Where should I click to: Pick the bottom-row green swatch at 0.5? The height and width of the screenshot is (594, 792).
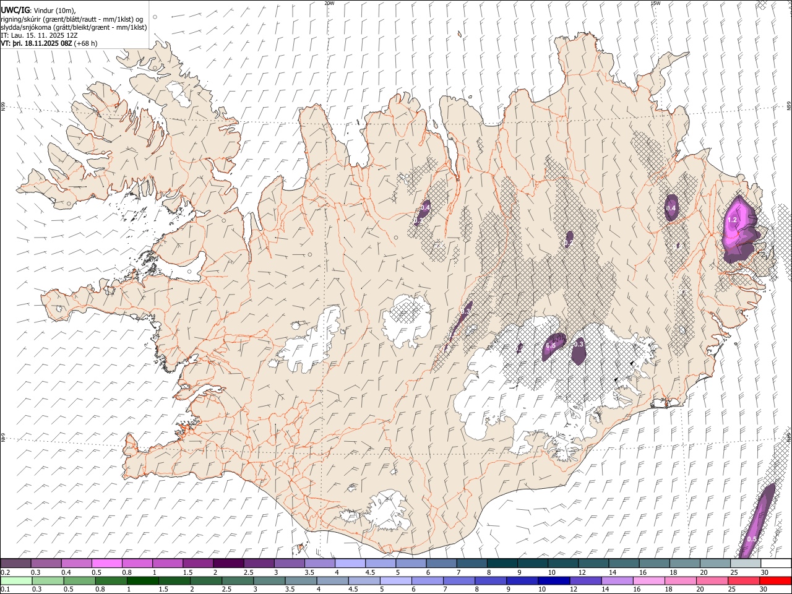tap(79, 580)
